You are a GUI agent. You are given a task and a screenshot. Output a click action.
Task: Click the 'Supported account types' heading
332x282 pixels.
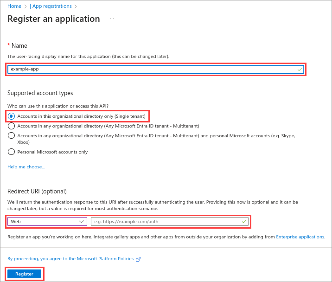click(40, 93)
